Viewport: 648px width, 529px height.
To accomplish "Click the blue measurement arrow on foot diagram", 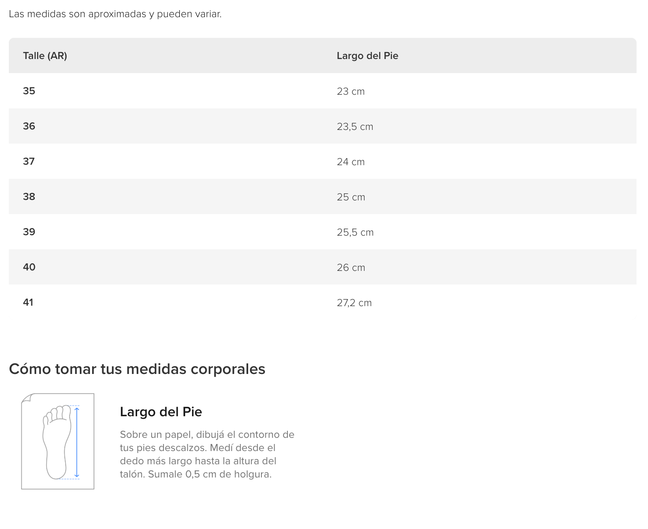I will click(77, 442).
